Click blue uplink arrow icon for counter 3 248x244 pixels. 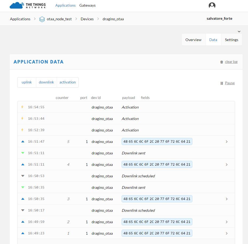point(23,199)
